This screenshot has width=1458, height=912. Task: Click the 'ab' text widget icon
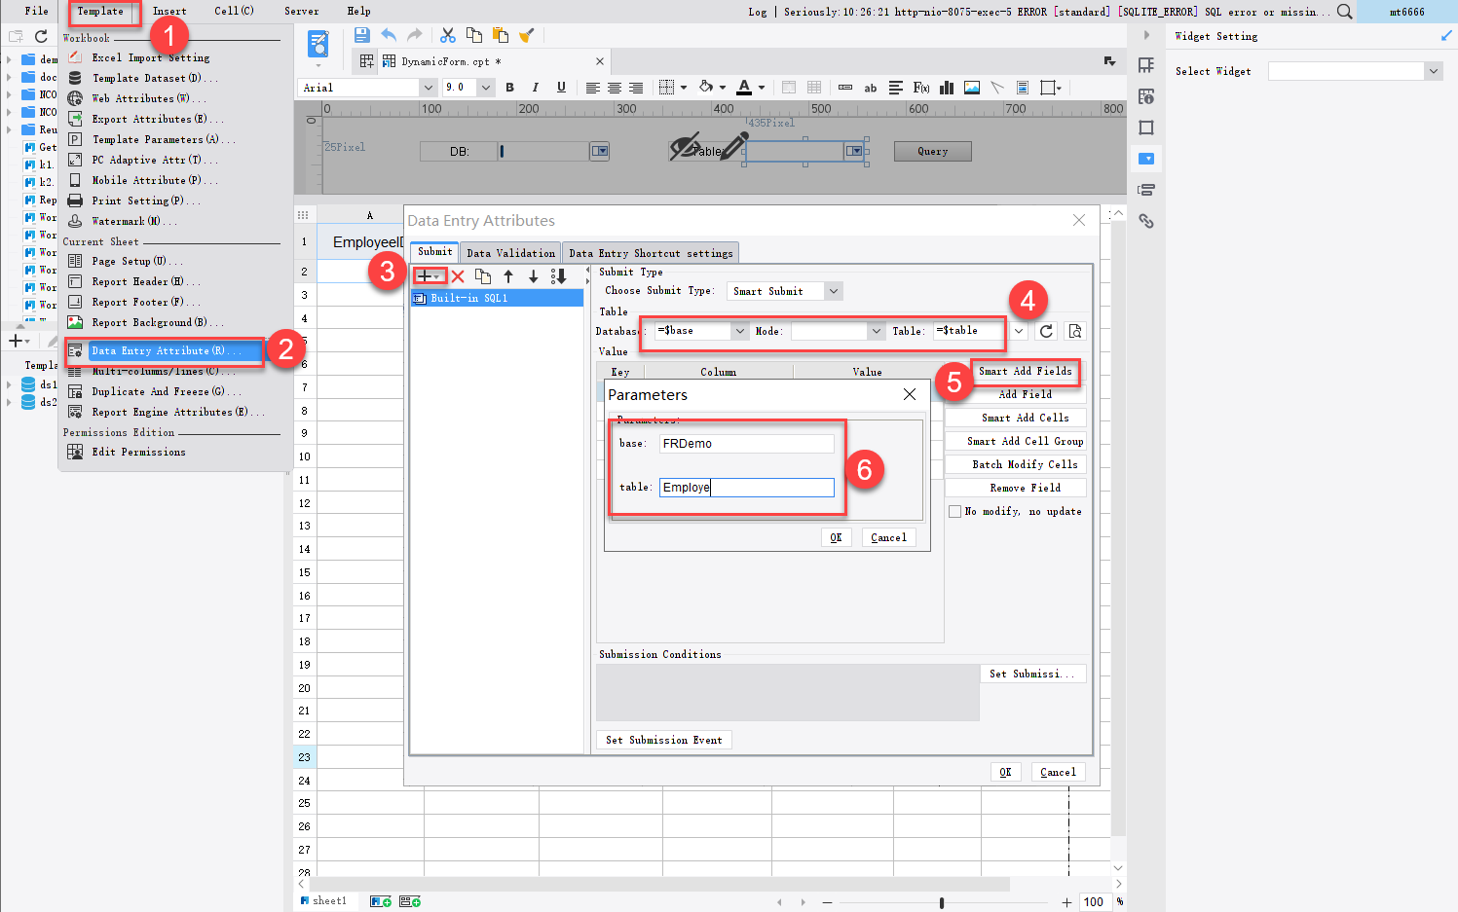(x=870, y=88)
